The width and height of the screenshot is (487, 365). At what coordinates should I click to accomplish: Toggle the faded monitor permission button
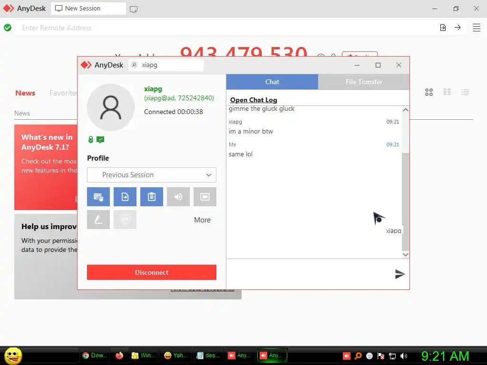[x=125, y=220]
